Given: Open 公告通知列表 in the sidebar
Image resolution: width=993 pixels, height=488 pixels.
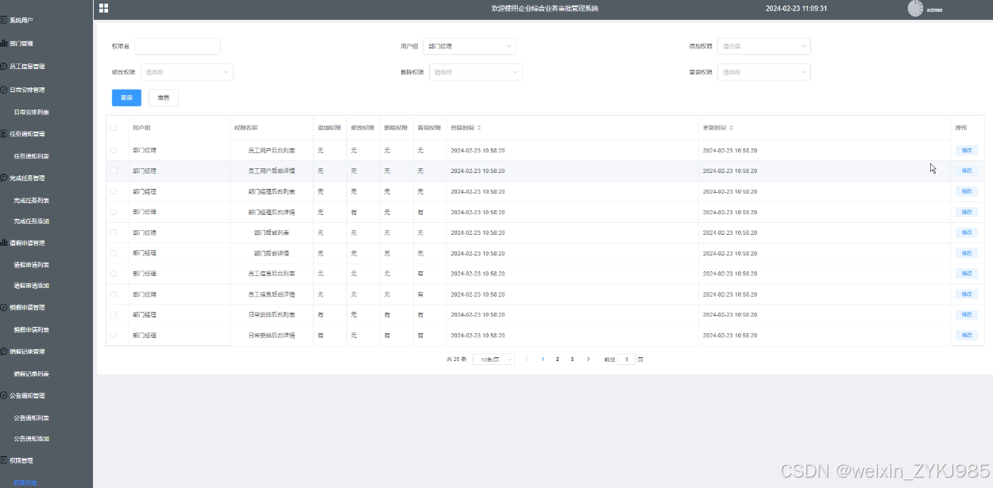Looking at the screenshot, I should coord(32,418).
